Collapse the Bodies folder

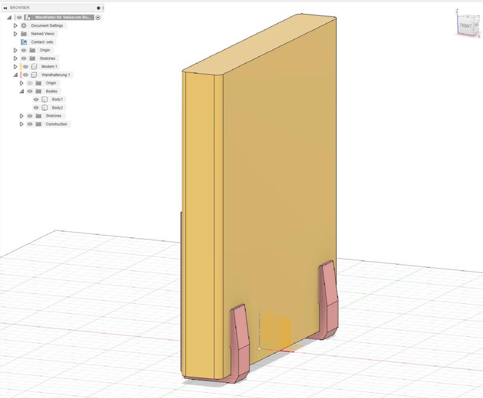[22, 91]
